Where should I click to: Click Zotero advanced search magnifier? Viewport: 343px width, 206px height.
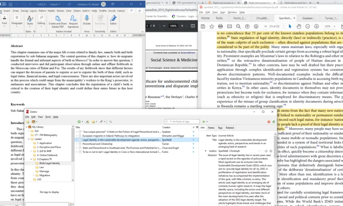110,122
